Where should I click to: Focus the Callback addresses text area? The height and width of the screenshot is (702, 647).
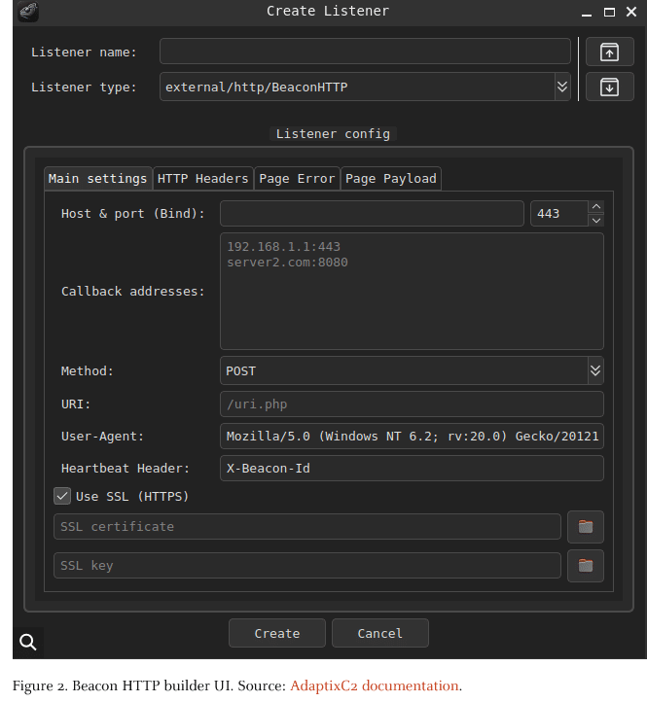(x=412, y=291)
